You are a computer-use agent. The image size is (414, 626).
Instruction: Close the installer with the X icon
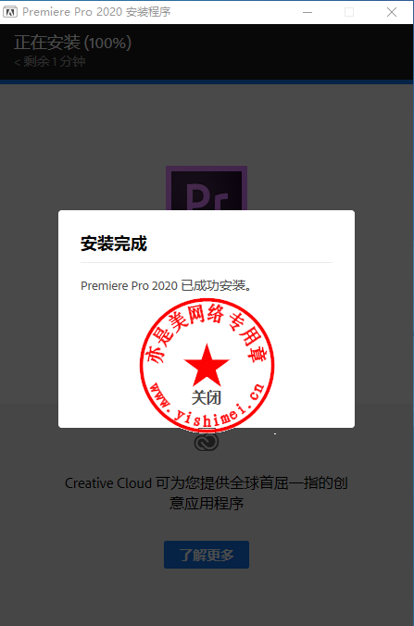[x=392, y=12]
